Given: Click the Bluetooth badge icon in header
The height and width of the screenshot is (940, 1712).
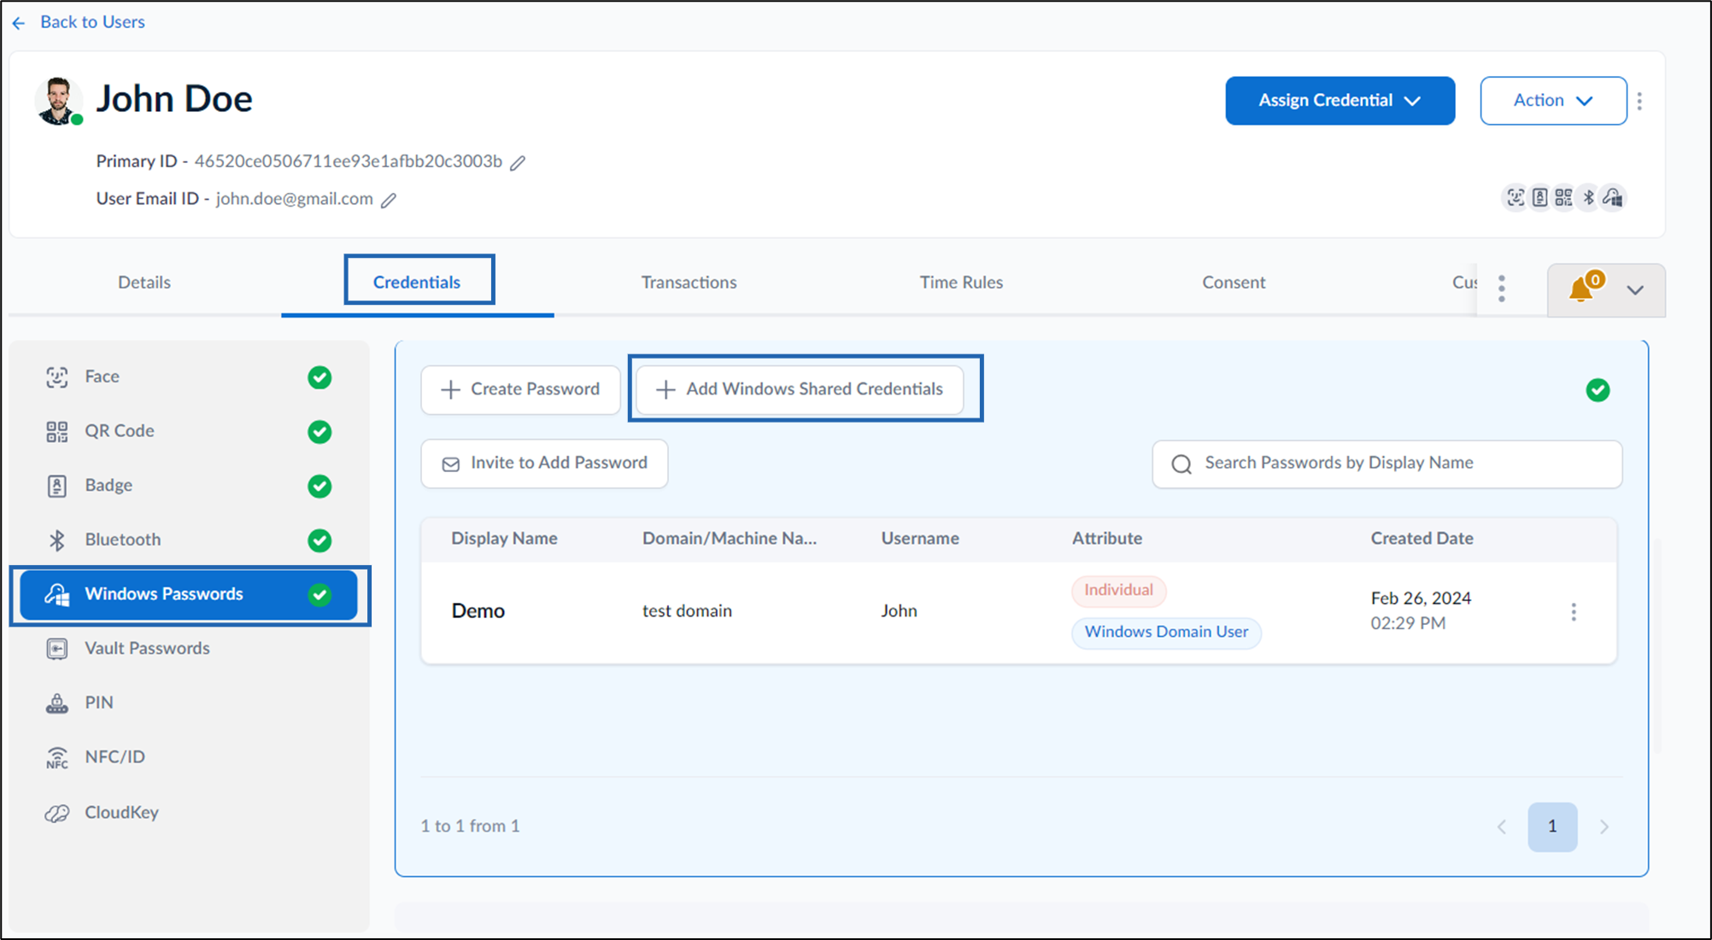Looking at the screenshot, I should point(1588,198).
